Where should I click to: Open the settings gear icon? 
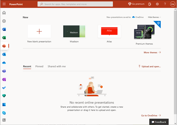click(157, 4)
